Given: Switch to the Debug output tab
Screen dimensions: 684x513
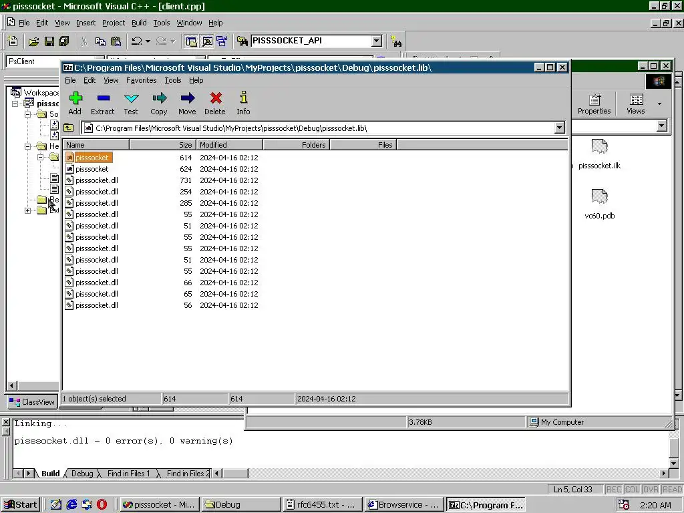Looking at the screenshot, I should click(82, 474).
